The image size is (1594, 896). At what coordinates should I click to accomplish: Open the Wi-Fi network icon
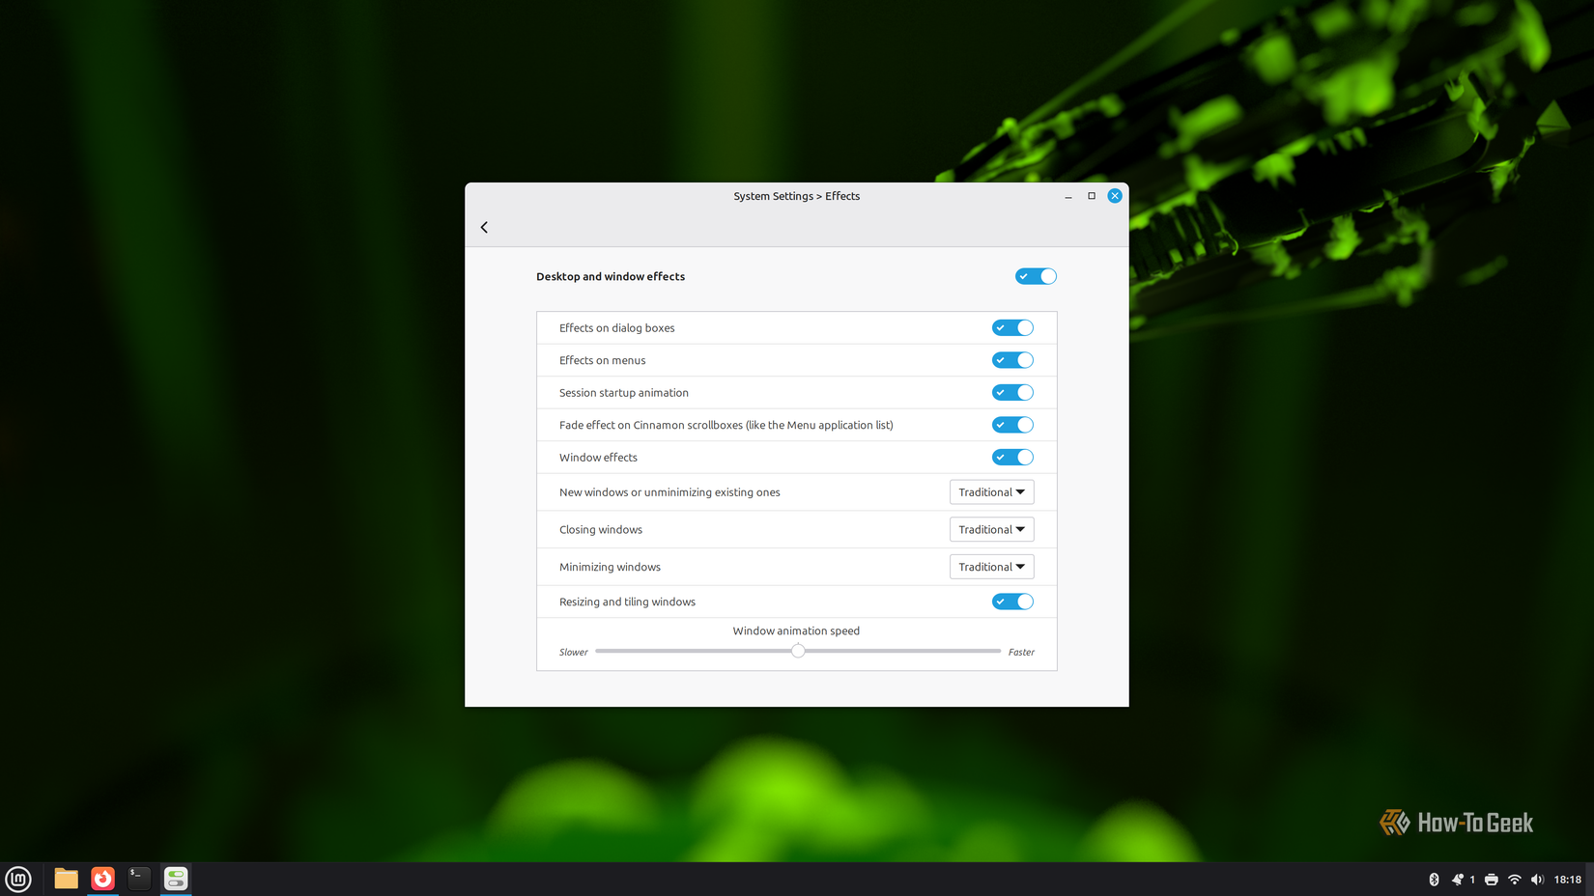point(1514,880)
